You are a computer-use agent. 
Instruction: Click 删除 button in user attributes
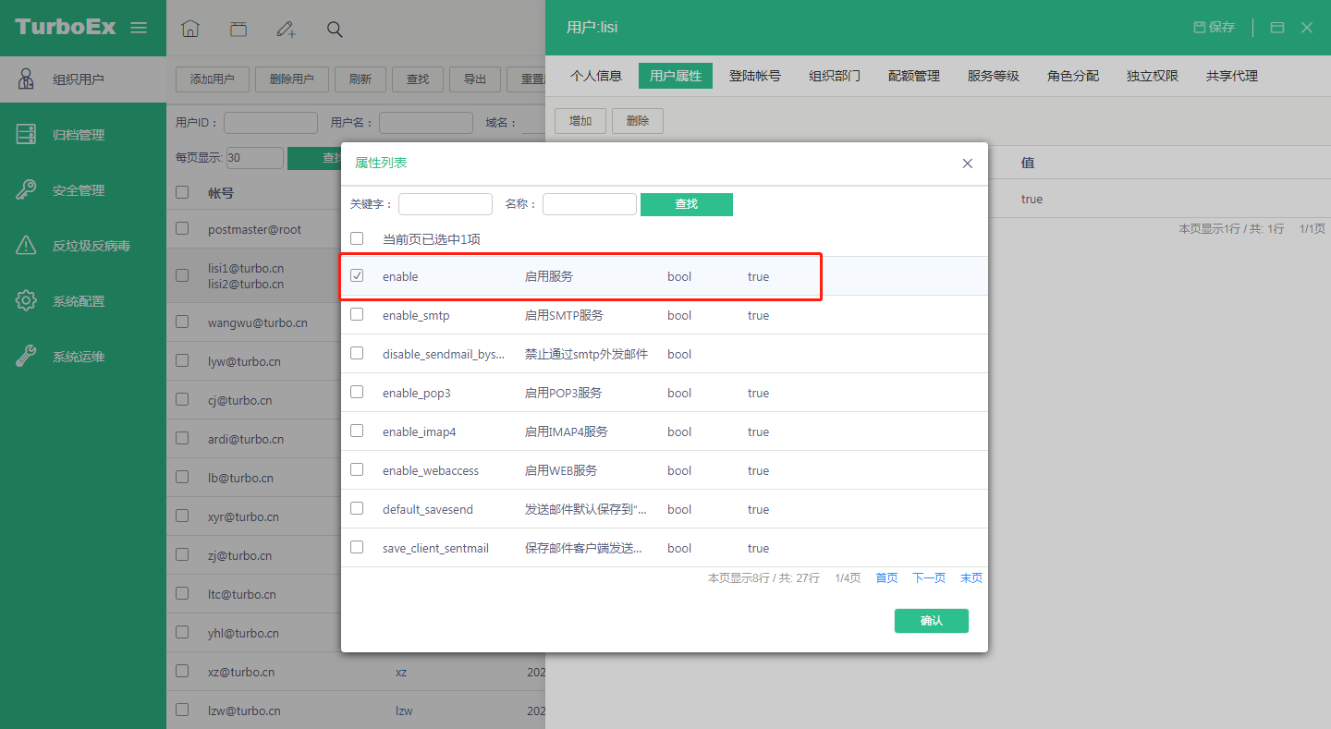coord(638,121)
